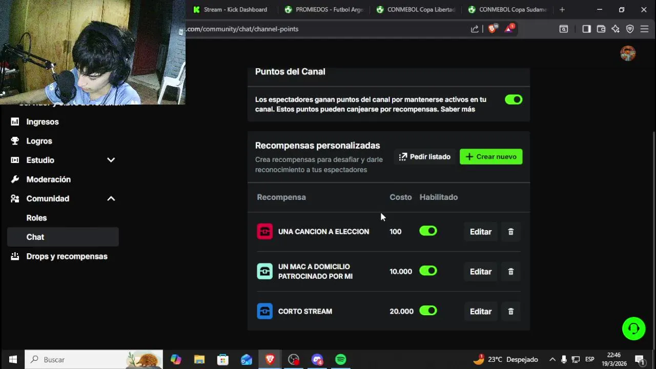Viewport: 656px width, 369px height.
Task: Open the Brave VPN shield icon
Action: pyautogui.click(x=630, y=29)
